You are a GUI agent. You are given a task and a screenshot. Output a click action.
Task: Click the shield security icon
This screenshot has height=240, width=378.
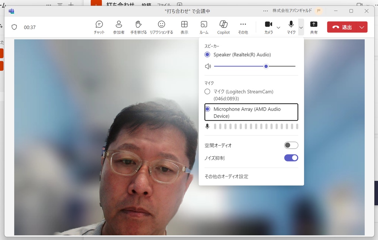pos(14,27)
